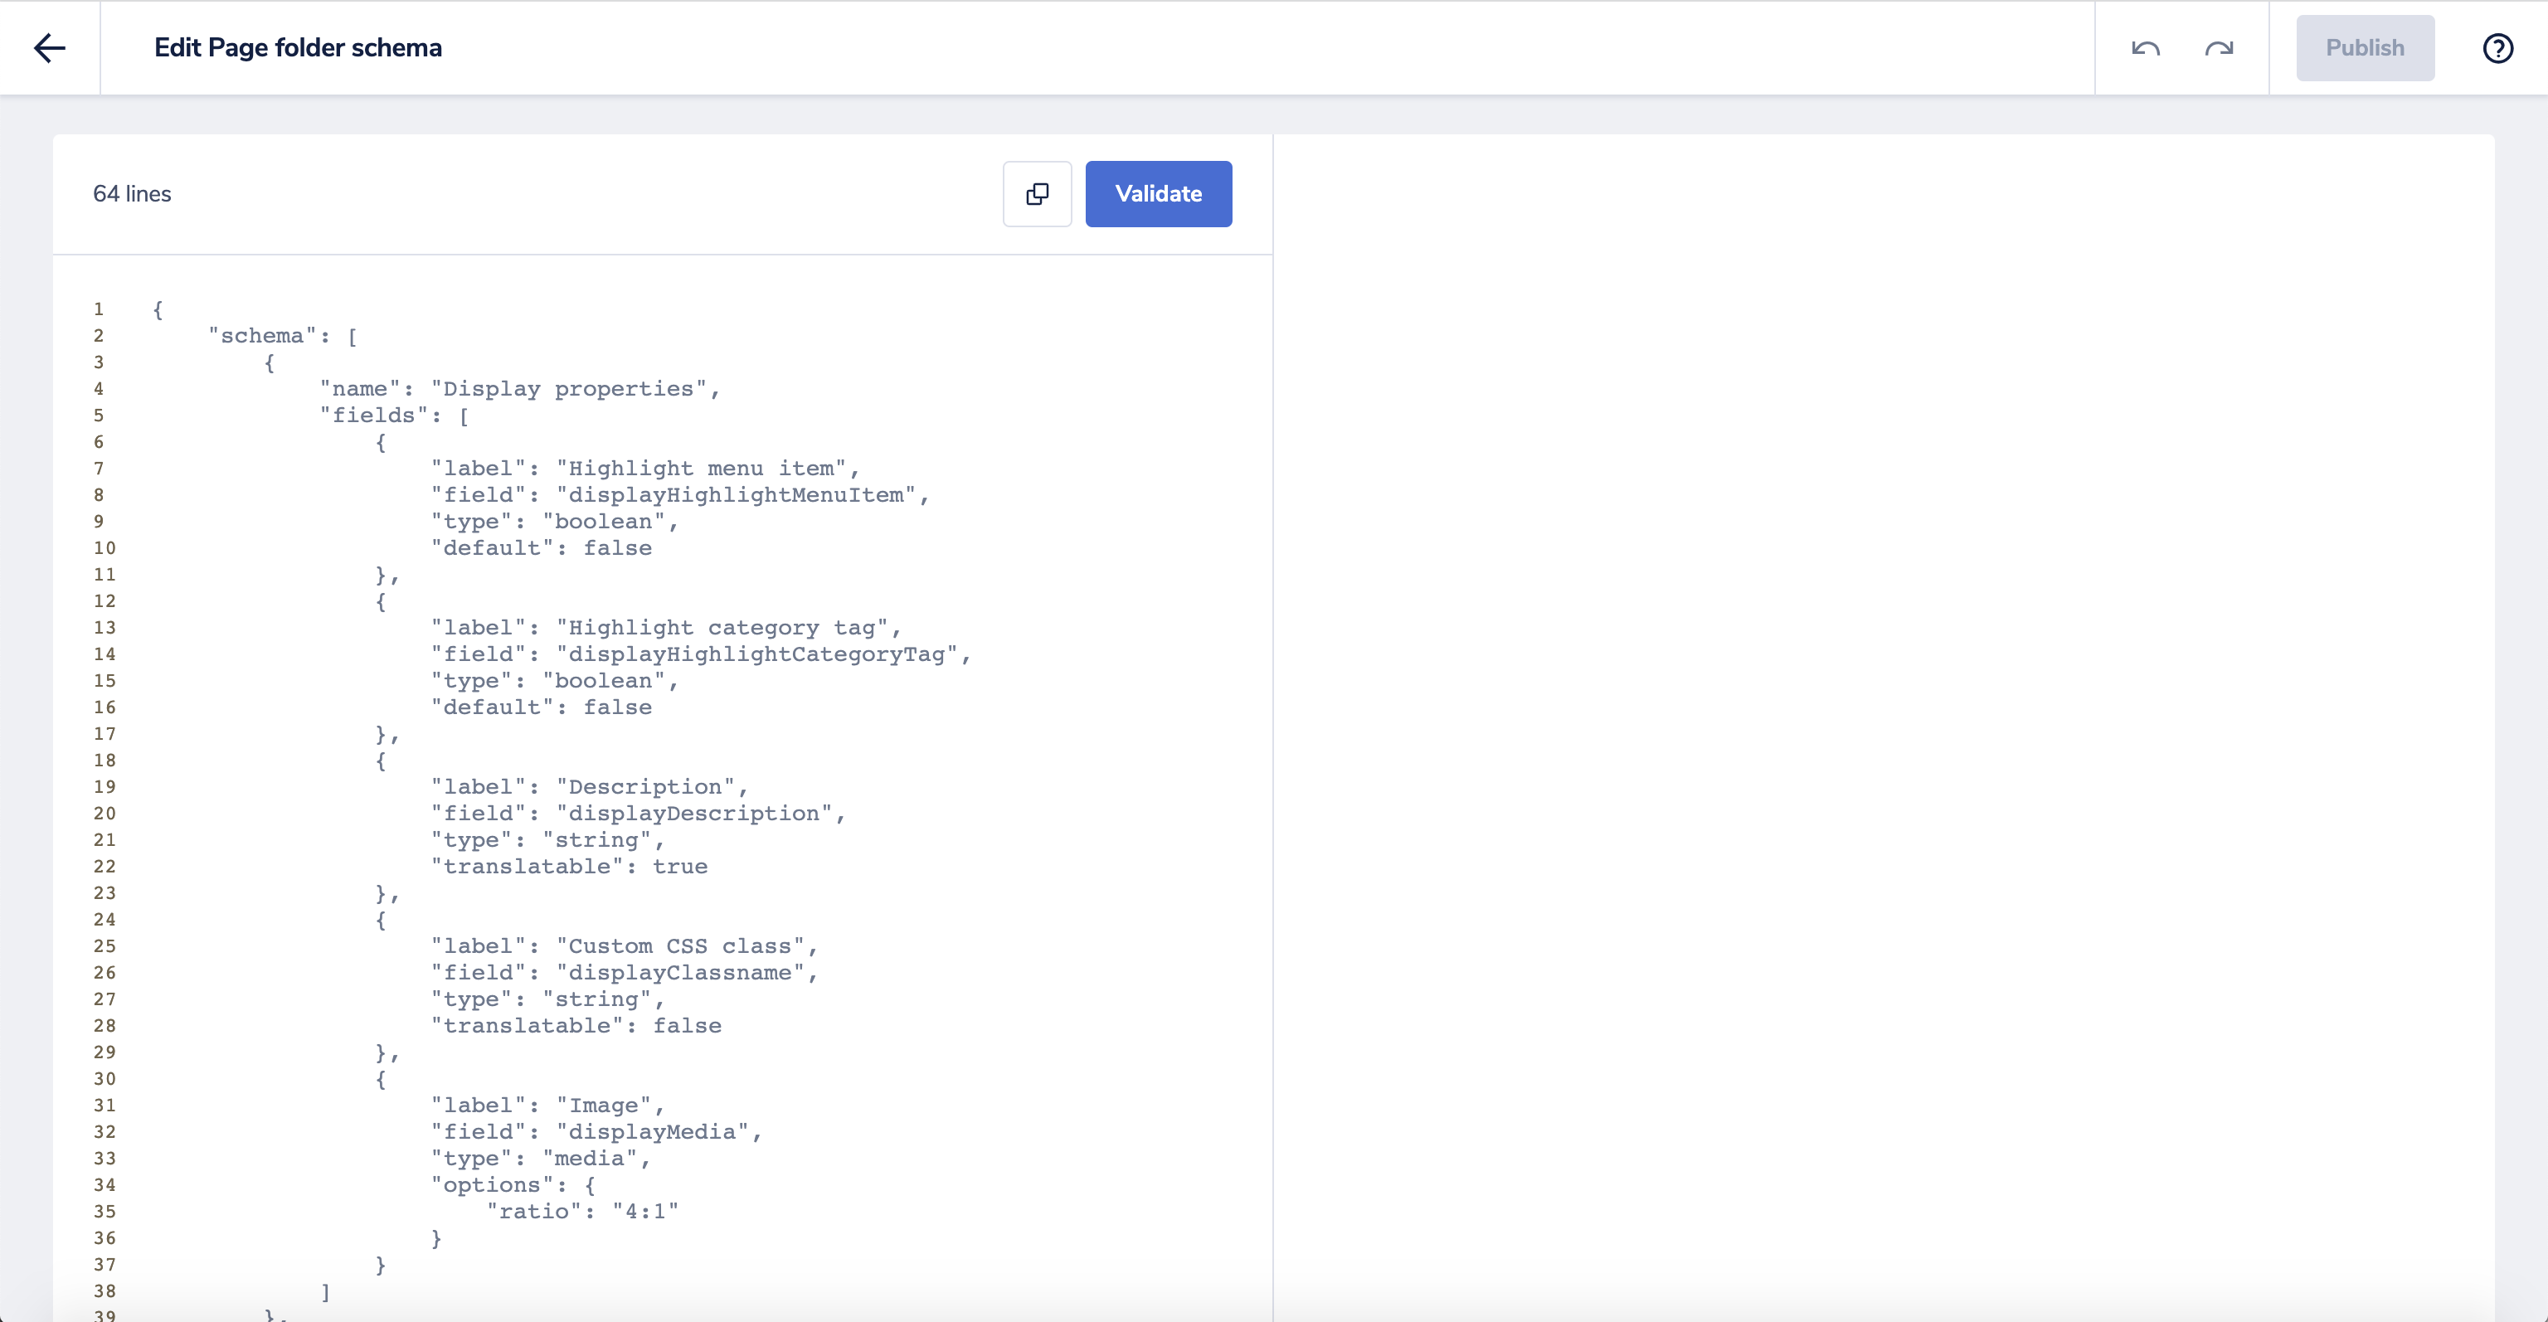
Task: Click the back arrow icon
Action: pos(50,47)
